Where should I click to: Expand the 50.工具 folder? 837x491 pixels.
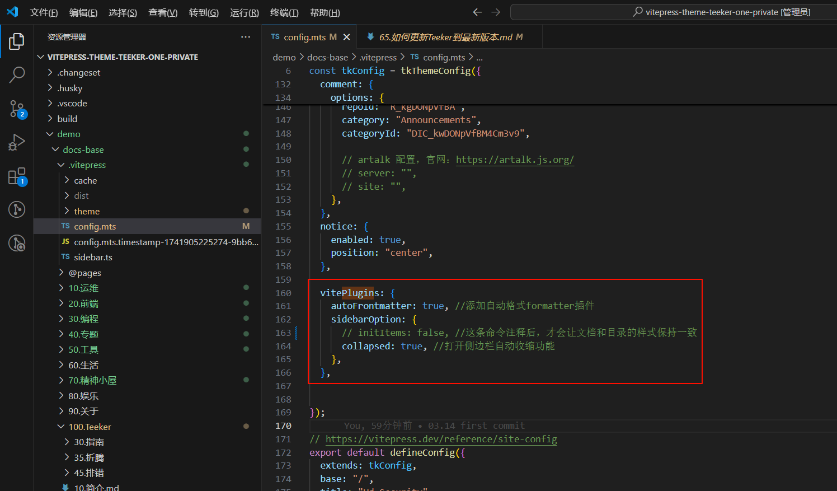pyautogui.click(x=83, y=349)
